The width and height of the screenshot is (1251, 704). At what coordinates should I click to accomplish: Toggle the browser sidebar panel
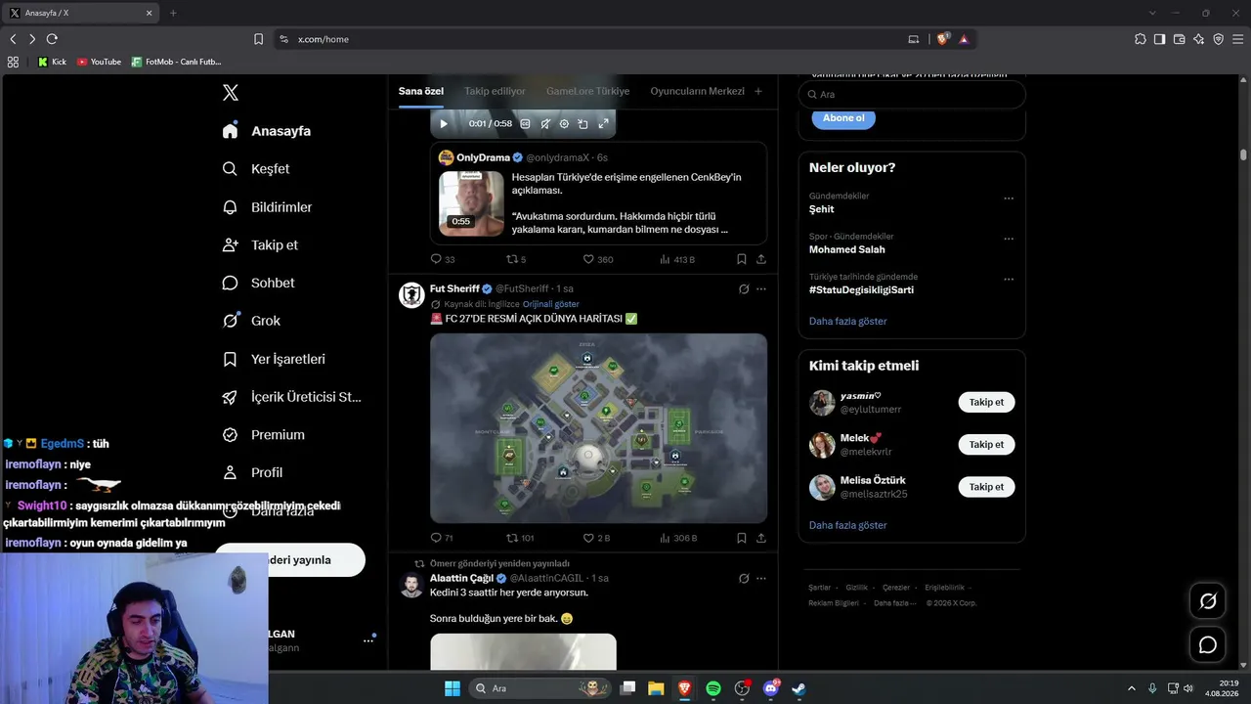pyautogui.click(x=1160, y=39)
